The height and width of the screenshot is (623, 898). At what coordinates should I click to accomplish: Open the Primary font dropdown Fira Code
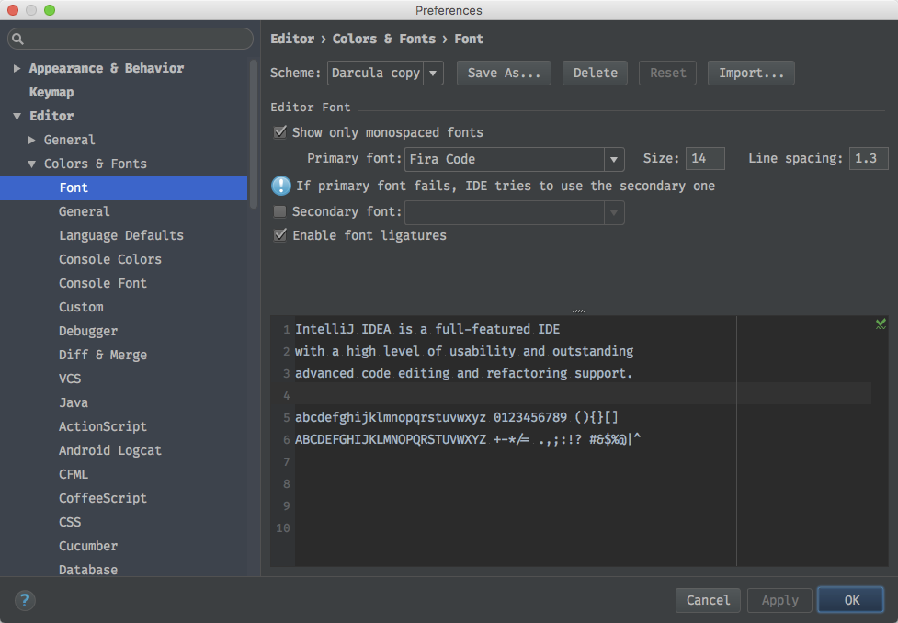(x=514, y=159)
